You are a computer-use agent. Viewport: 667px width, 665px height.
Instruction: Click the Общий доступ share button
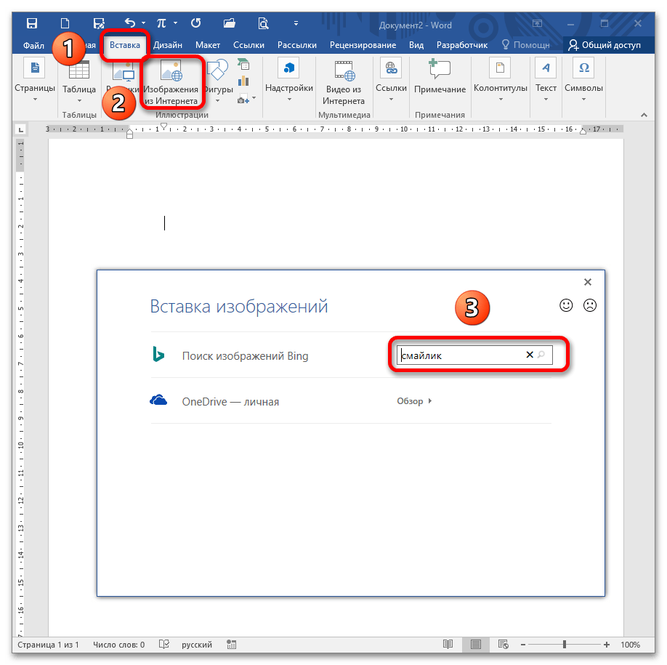pos(604,44)
